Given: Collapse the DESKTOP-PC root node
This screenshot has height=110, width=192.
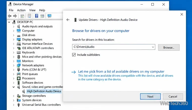Looking at the screenshot, I should coord(9,22).
